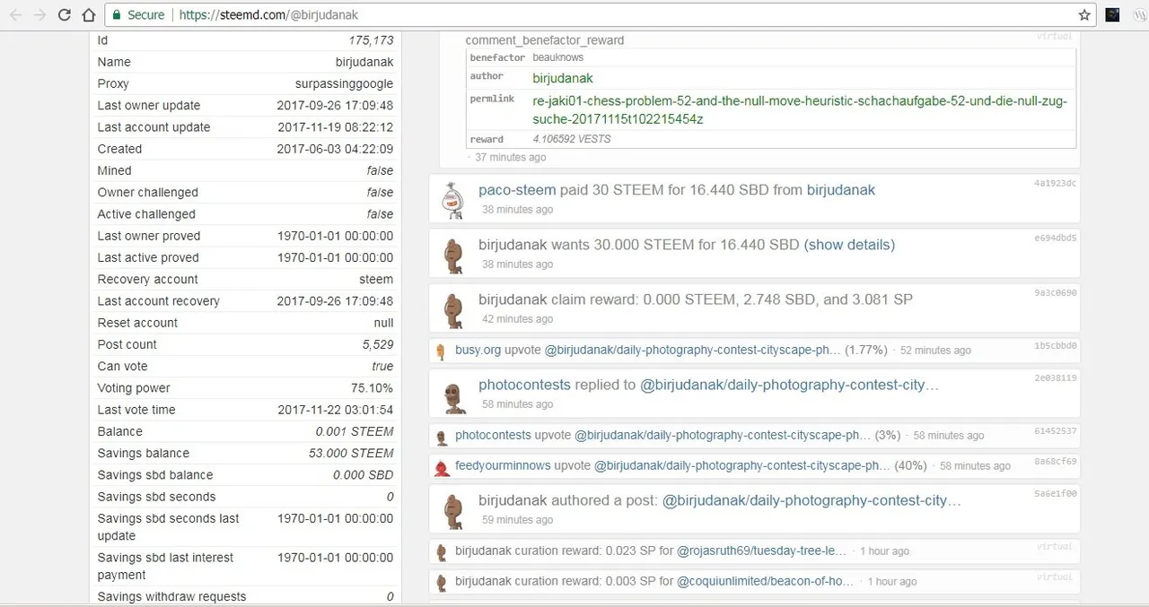Click the browser back arrow

(15, 15)
